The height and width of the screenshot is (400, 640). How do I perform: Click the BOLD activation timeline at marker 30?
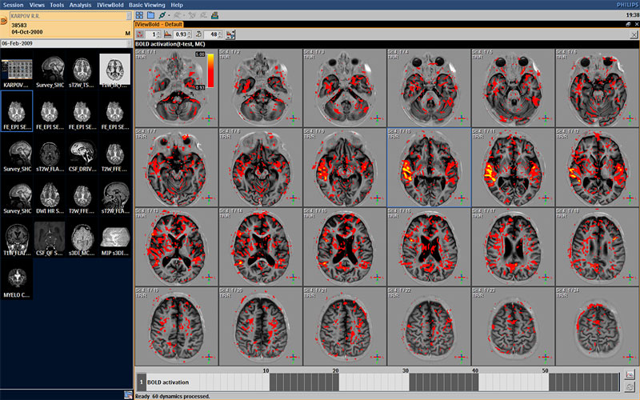(406, 382)
